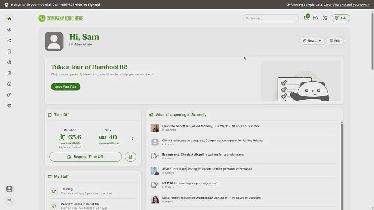This screenshot has width=374, height=210.
Task: Click inside the Search field
Action: coord(270,17)
